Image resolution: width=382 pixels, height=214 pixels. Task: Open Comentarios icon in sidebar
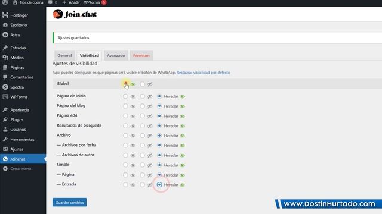click(5, 77)
